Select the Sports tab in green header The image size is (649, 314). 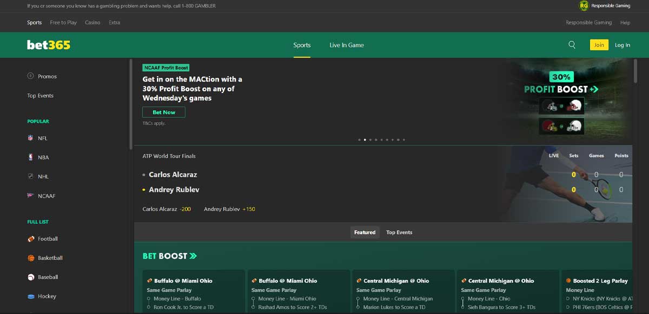point(302,45)
